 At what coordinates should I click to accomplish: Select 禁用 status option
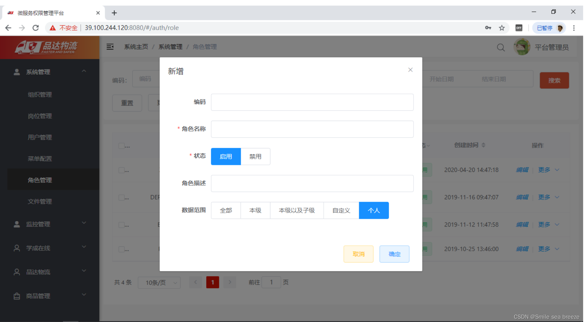click(255, 156)
